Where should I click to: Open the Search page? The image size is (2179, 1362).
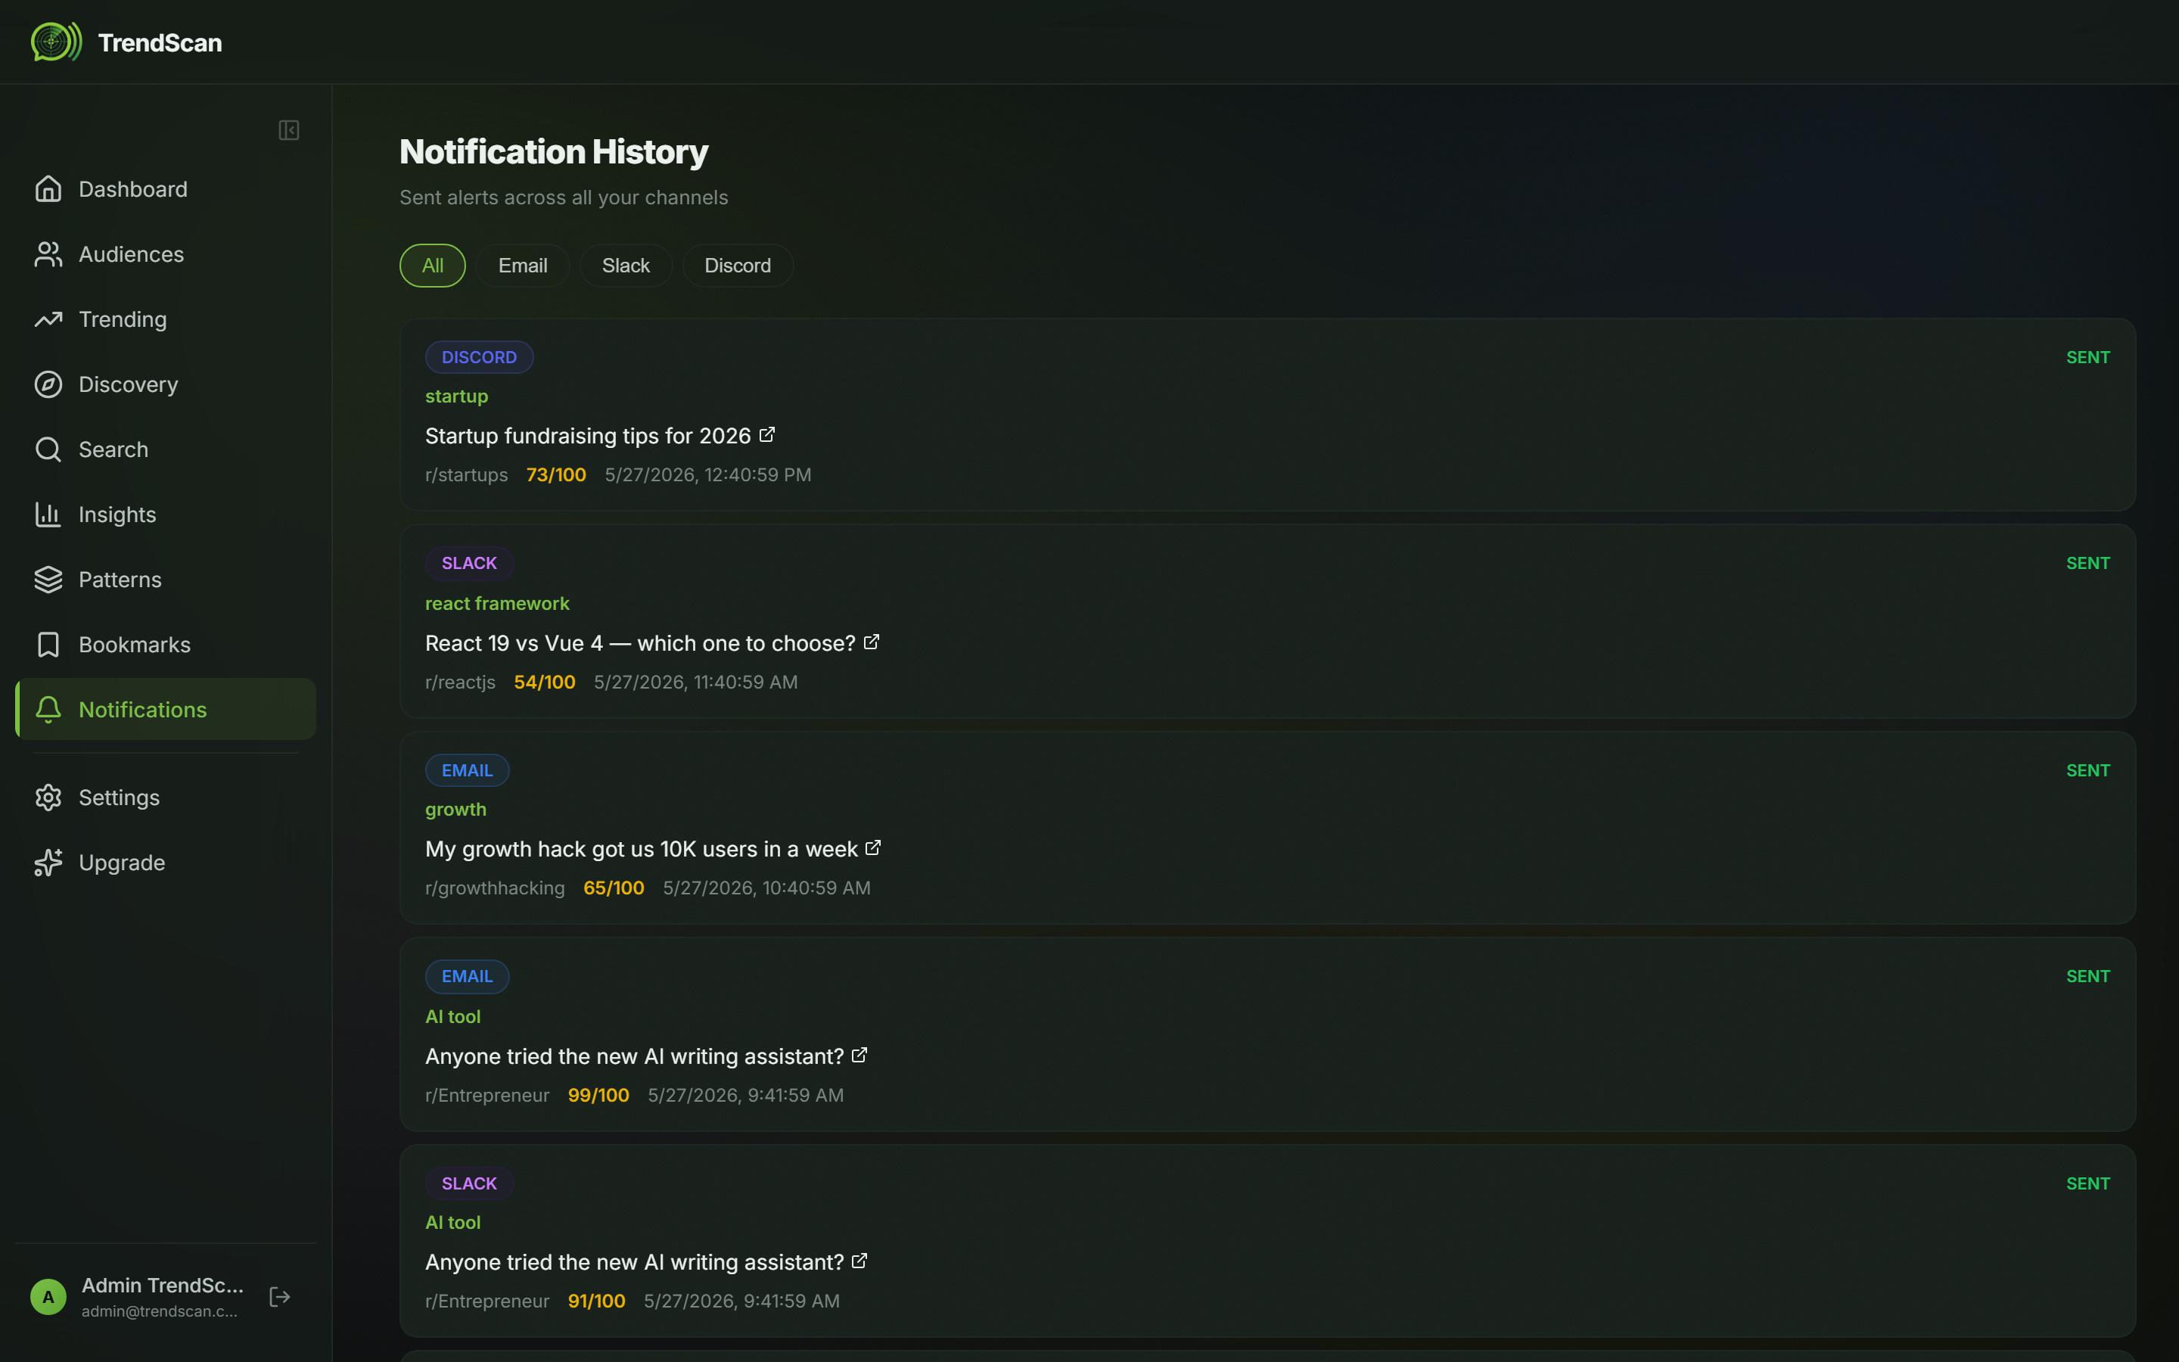(x=166, y=449)
